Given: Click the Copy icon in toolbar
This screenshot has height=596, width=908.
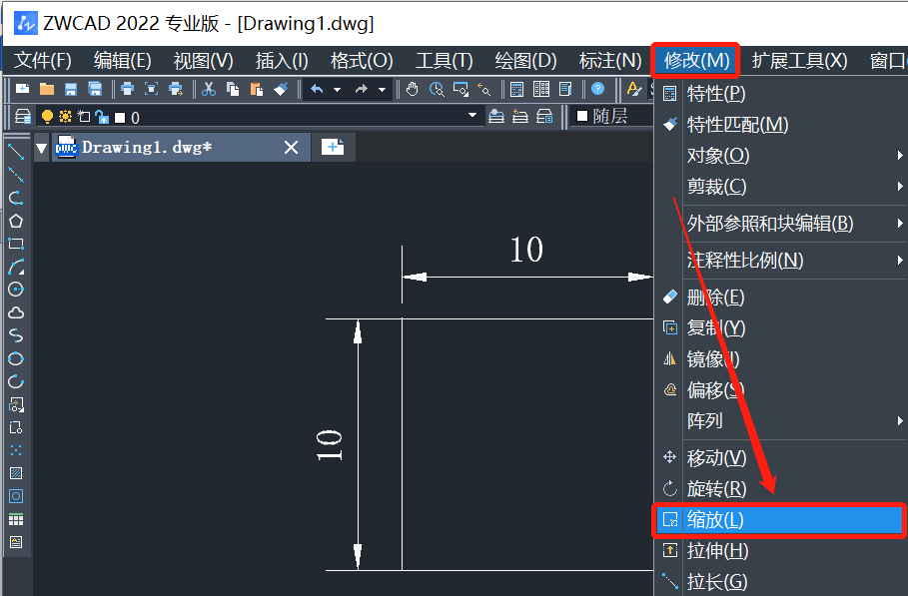Looking at the screenshot, I should [233, 89].
